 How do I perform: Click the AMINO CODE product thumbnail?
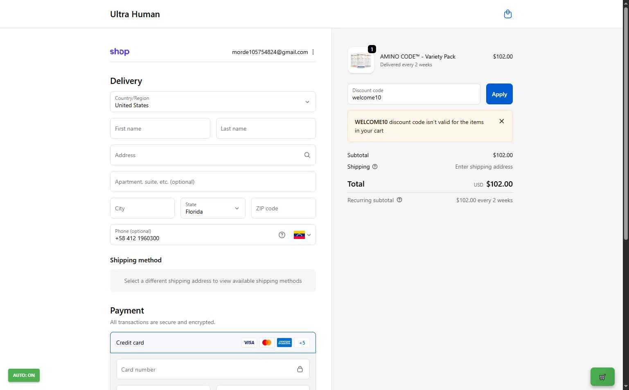pyautogui.click(x=361, y=60)
